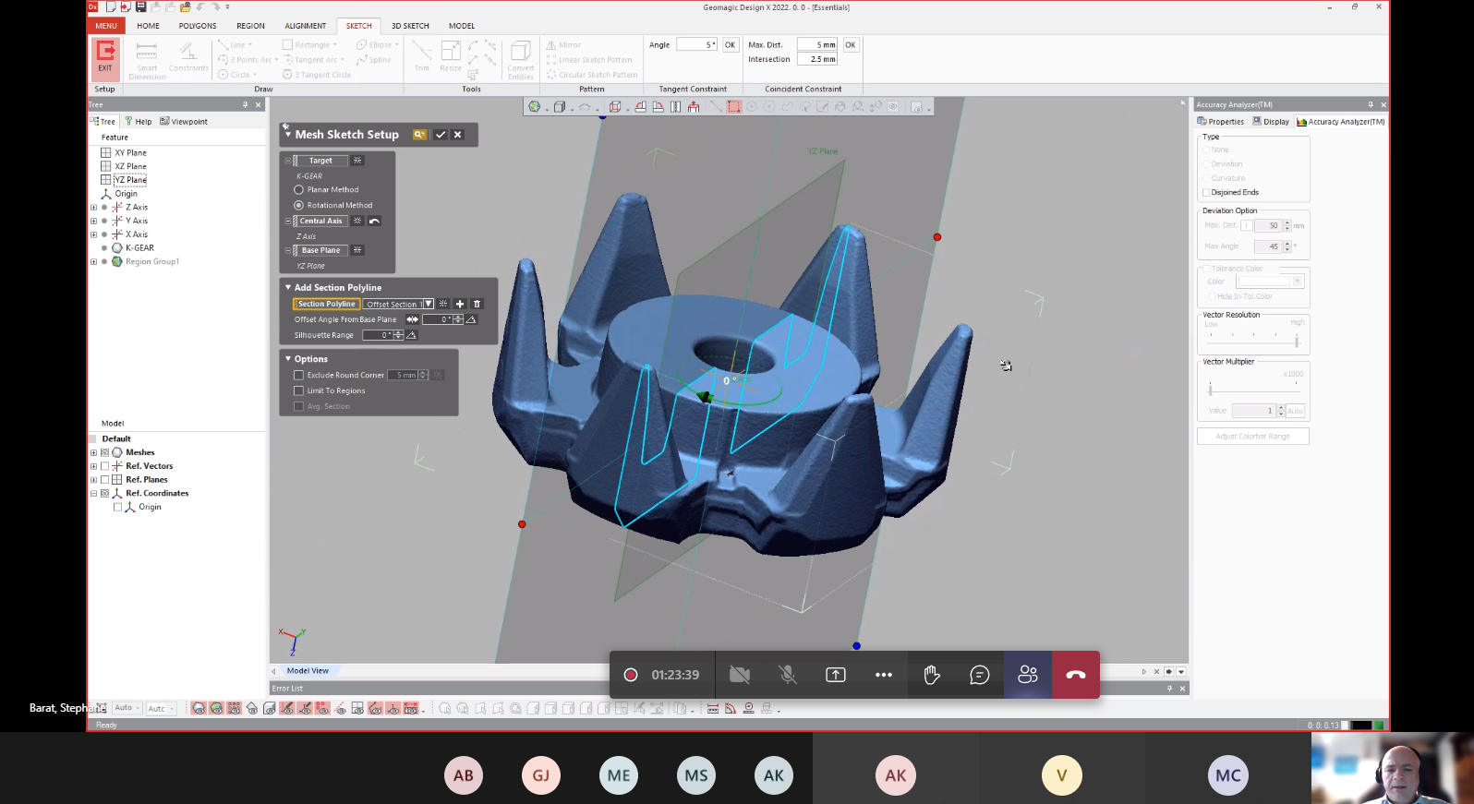Screen dimensions: 1474x804
Task: Show participants in the meeting bar
Action: [x=1027, y=675]
